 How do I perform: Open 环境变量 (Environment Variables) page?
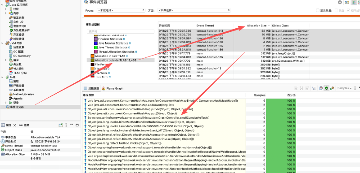19,86
